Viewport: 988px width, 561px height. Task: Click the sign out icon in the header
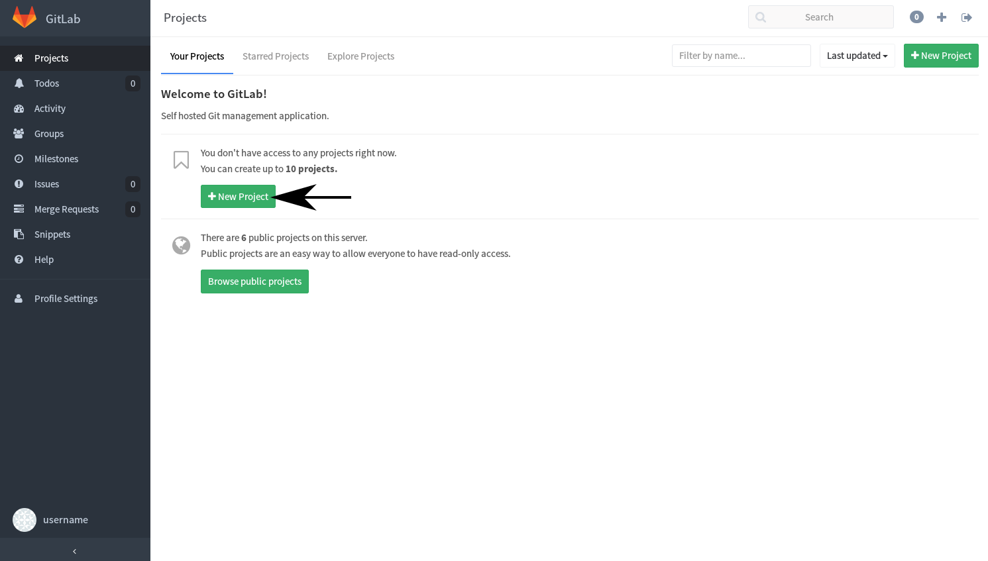coord(967,17)
